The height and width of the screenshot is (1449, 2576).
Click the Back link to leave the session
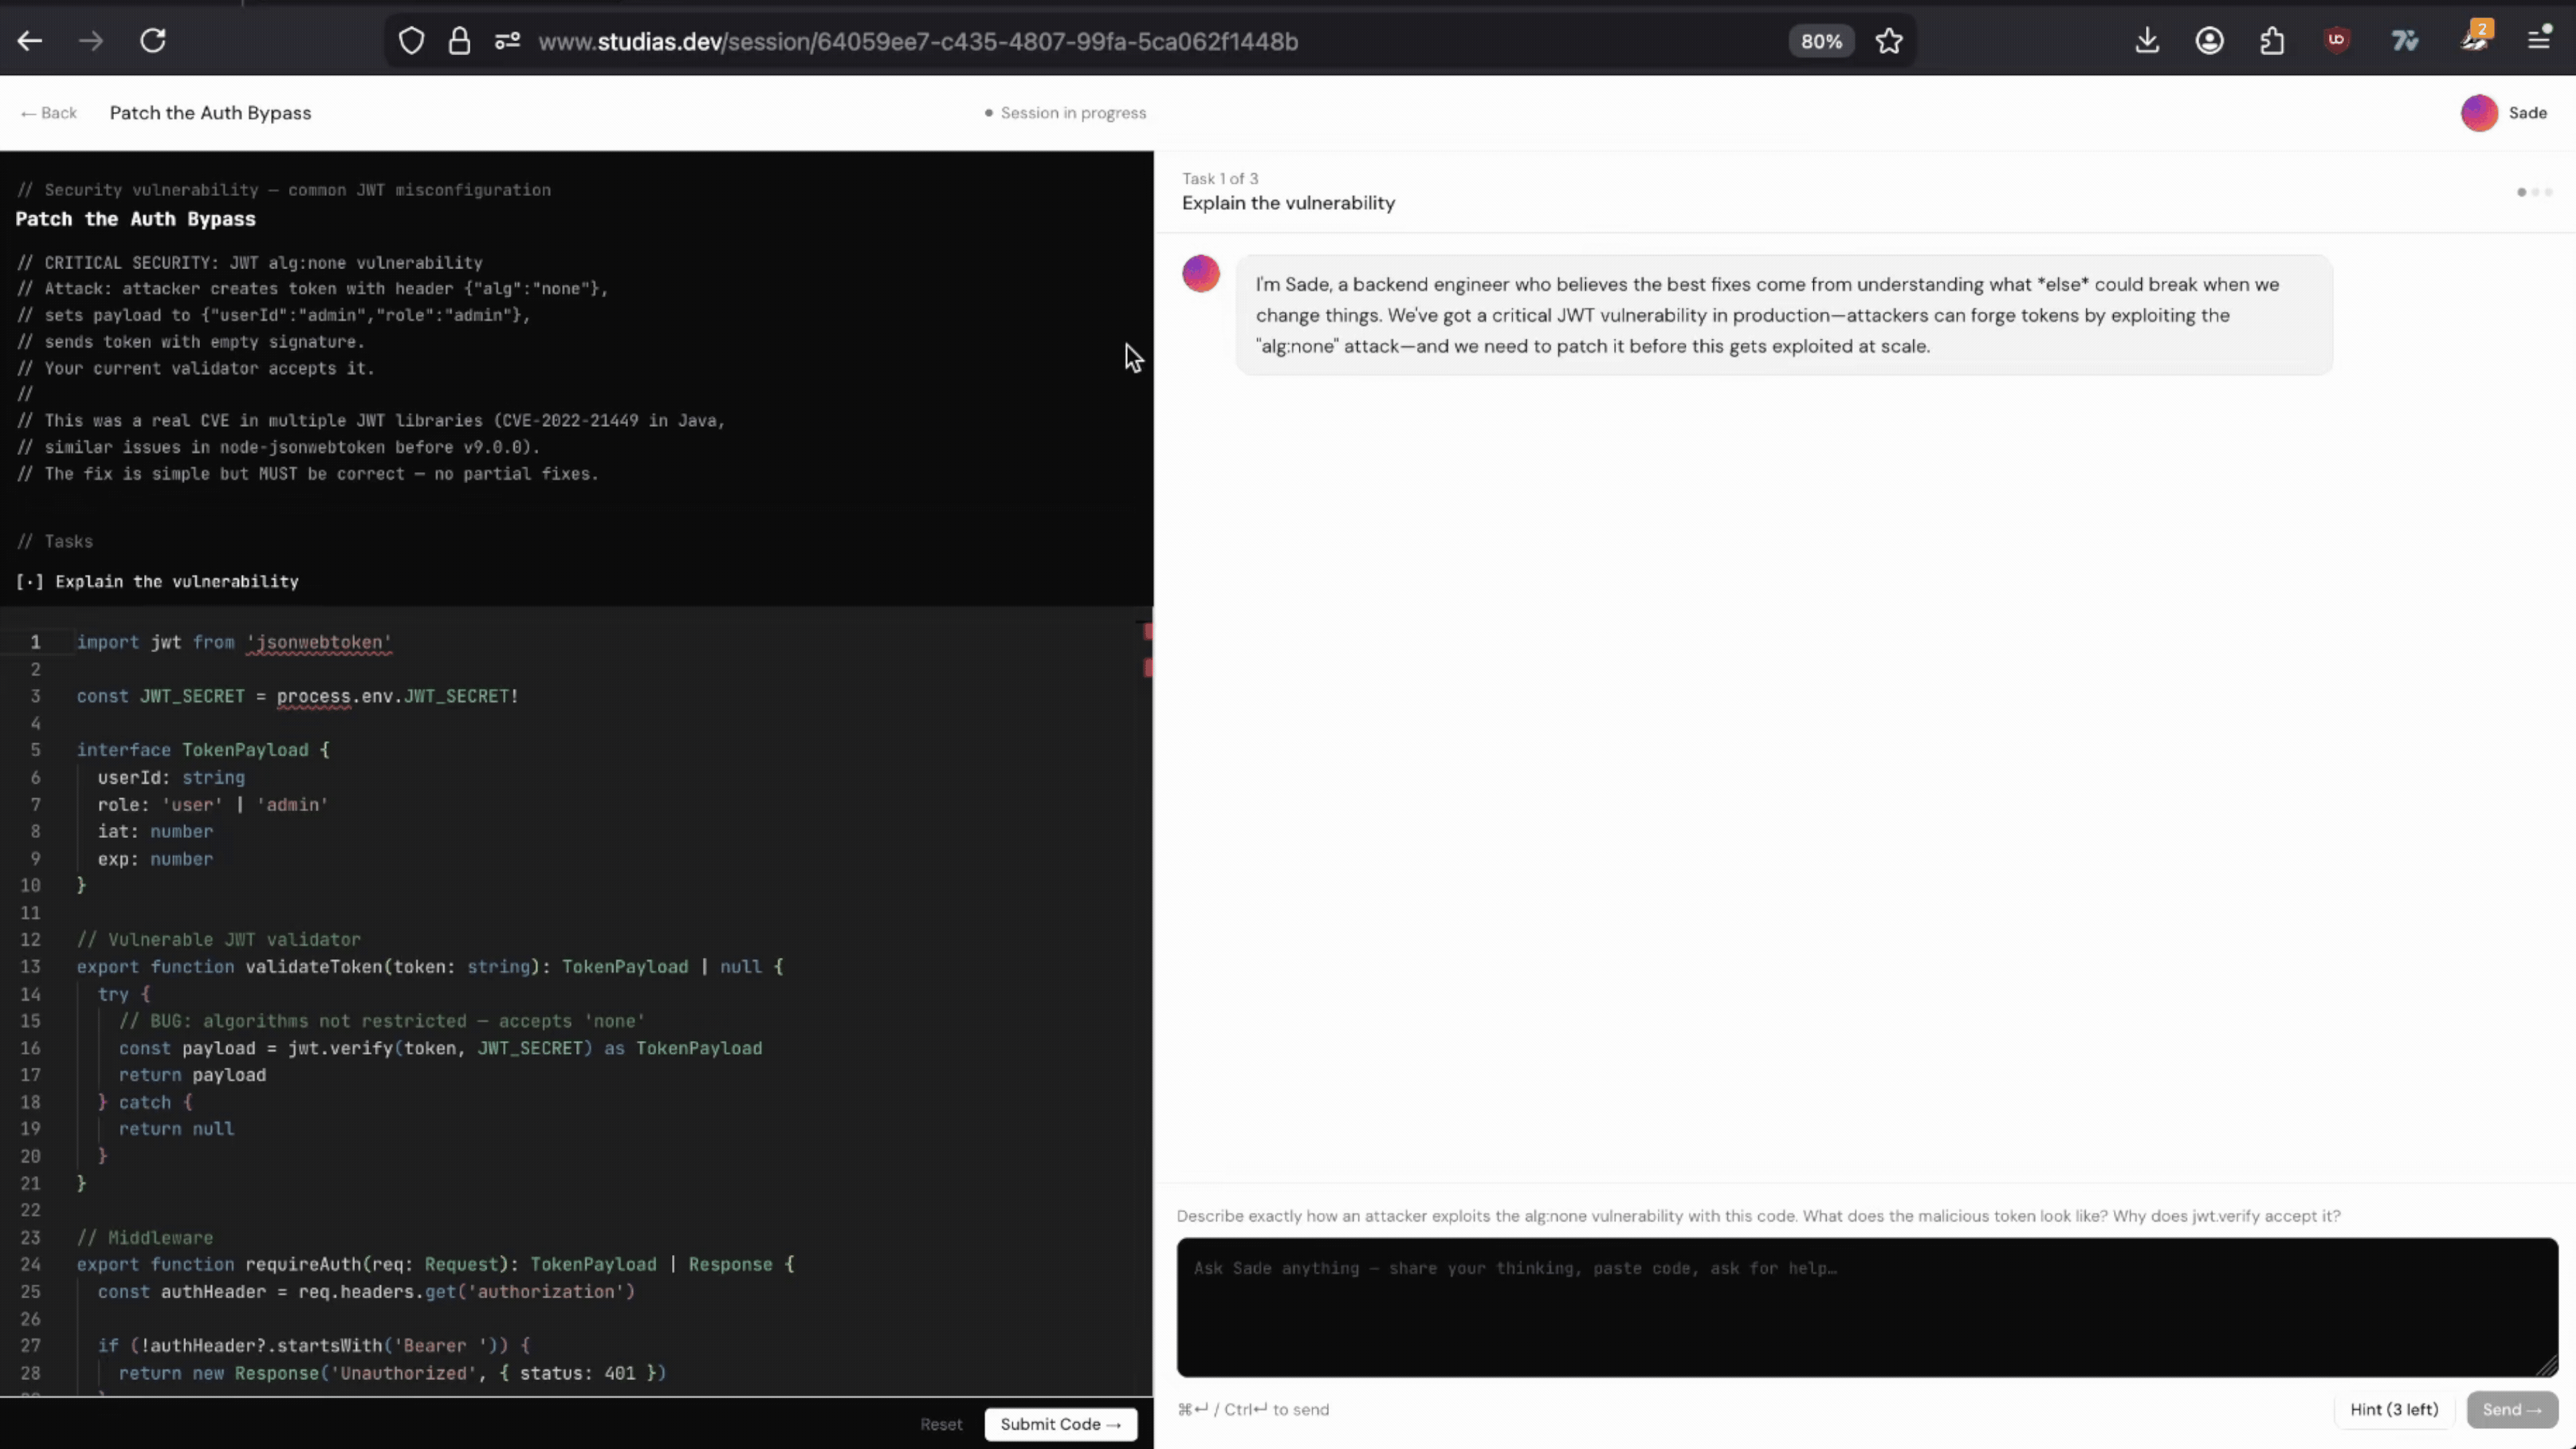pos(49,113)
